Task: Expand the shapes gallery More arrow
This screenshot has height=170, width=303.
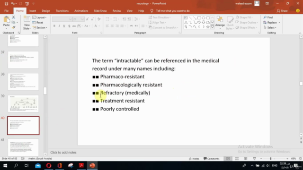Action: [213, 27]
